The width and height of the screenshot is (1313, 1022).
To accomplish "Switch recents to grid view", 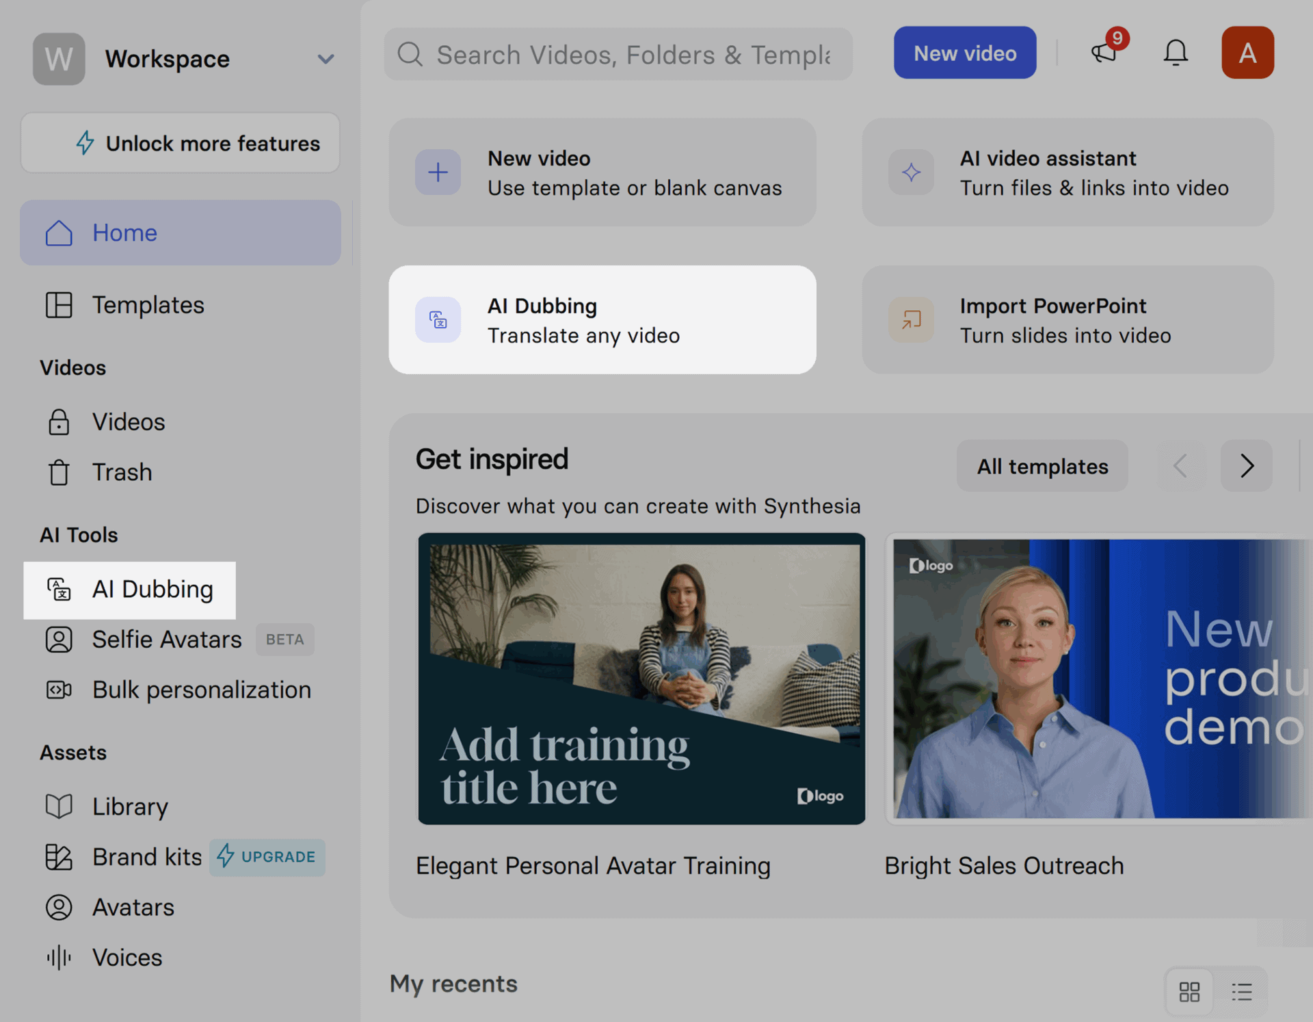I will pyautogui.click(x=1189, y=991).
